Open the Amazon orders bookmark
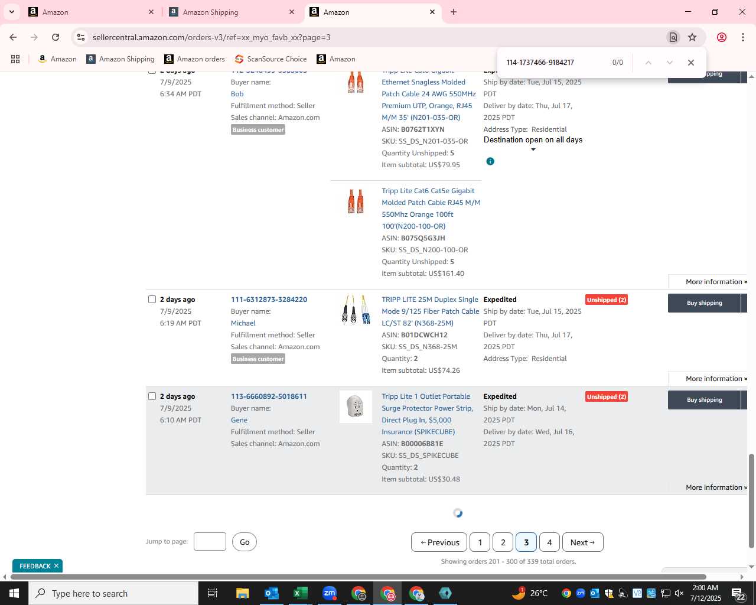Viewport: 756px width, 605px height. 194,59
